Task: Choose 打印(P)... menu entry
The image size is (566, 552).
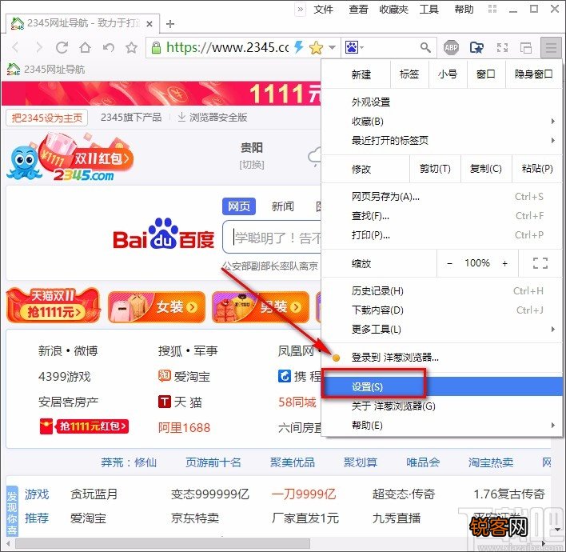Action: pos(441,235)
